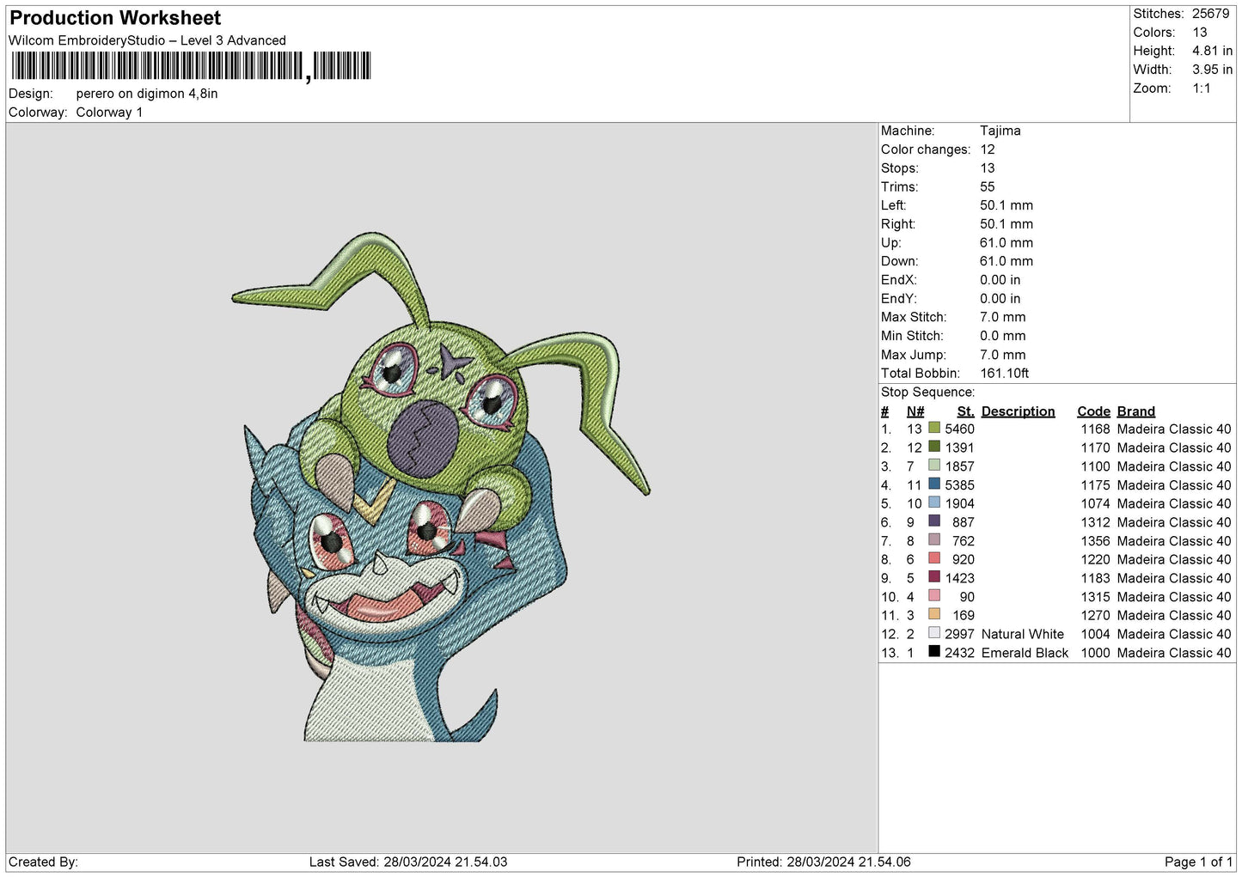
Task: Click 'Madeira Classic 40' in stop 7 row
Action: pos(1174,541)
